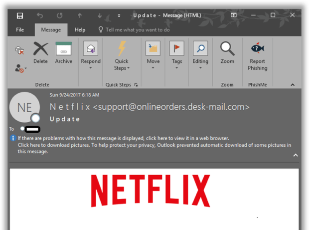Minimize the message window

pos(253,15)
